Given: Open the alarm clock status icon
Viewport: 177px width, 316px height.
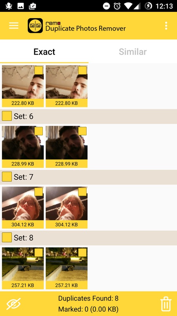Looking at the screenshot, I should pos(117,6).
